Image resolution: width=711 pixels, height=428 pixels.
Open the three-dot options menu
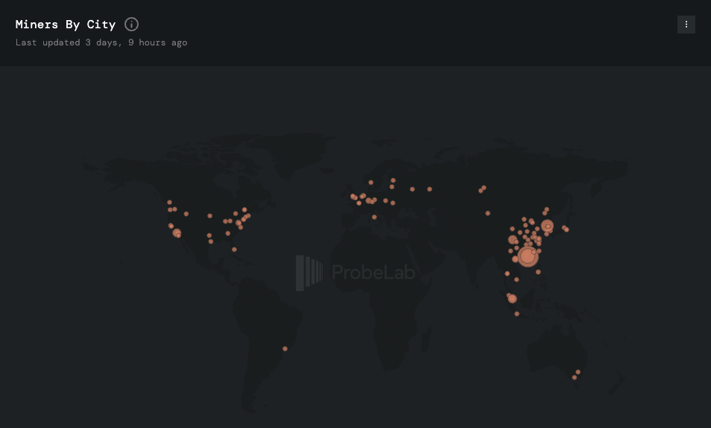(686, 25)
